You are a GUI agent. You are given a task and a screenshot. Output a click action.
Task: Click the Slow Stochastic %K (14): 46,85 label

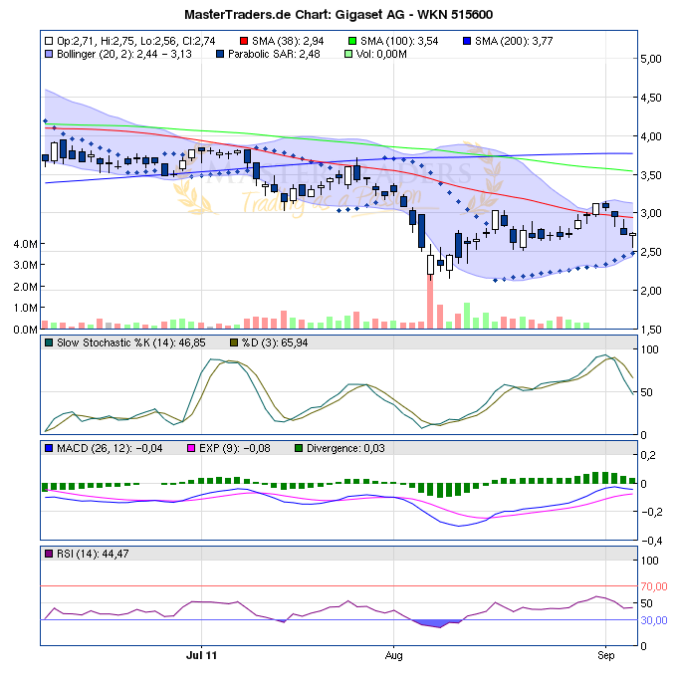(131, 343)
